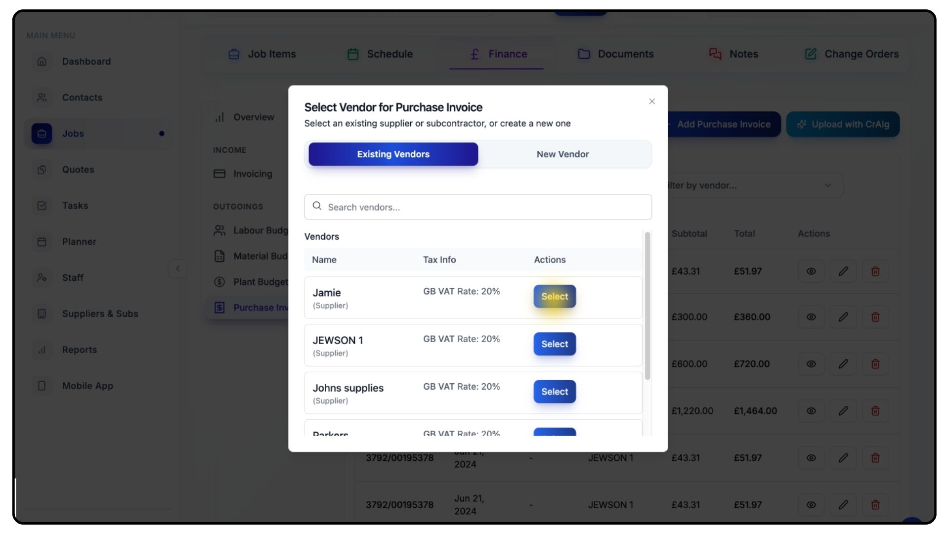Image resolution: width=949 pixels, height=534 pixels.
Task: Delete the £720.00 invoice with trash icon
Action: [875, 364]
